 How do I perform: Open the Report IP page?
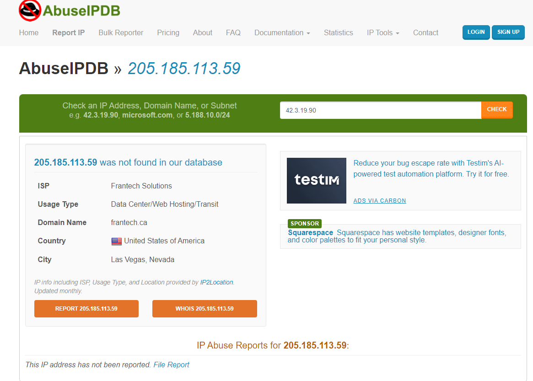pos(68,32)
